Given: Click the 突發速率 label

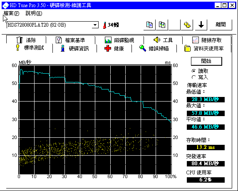Looking at the screenshot, I should [x=196, y=156].
